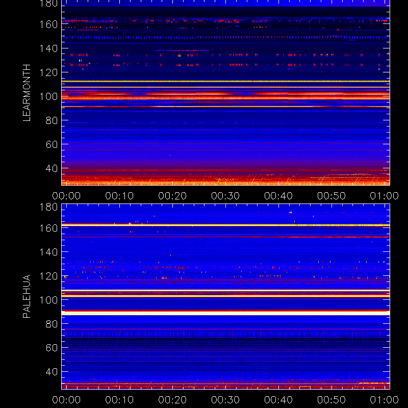Select the 160 tick label on Learmonth plot
This screenshot has height=408, width=408.
pos(48,24)
